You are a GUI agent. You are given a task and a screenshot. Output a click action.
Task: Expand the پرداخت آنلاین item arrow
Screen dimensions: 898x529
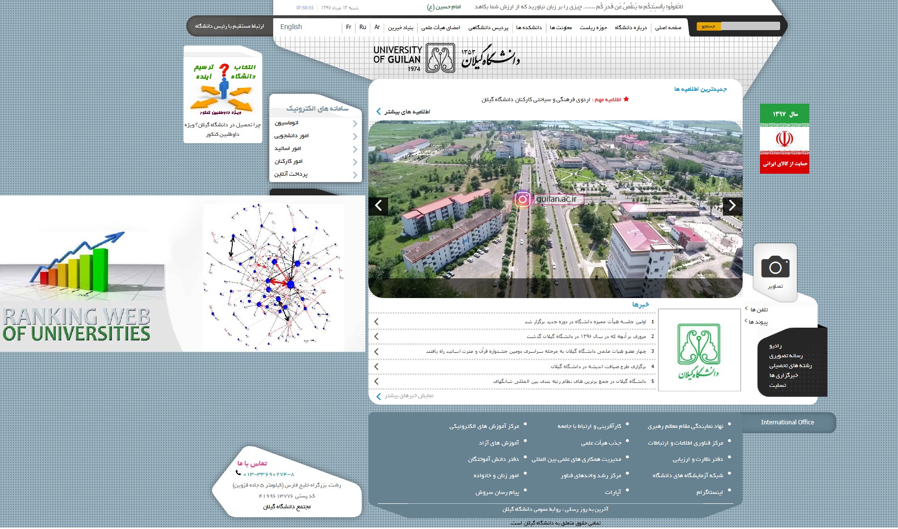[355, 175]
